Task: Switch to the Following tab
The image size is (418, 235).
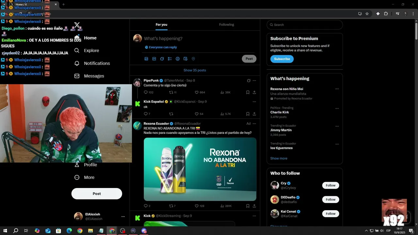Action: click(x=227, y=25)
